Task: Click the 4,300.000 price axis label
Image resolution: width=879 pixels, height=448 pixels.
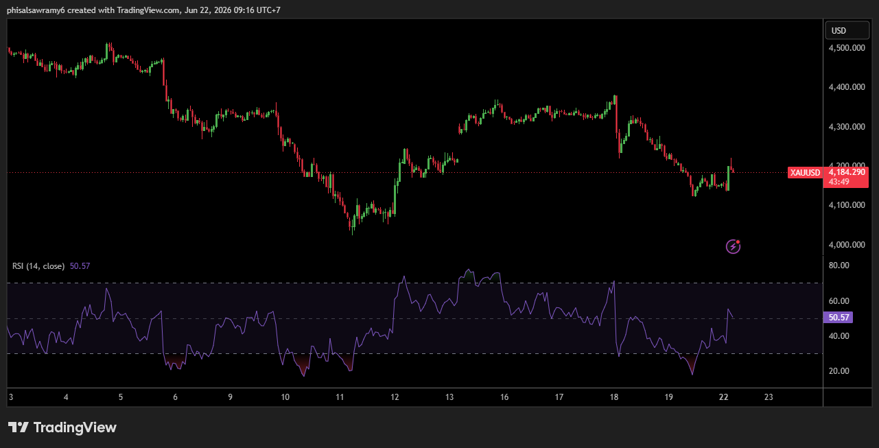Action: pyautogui.click(x=846, y=127)
